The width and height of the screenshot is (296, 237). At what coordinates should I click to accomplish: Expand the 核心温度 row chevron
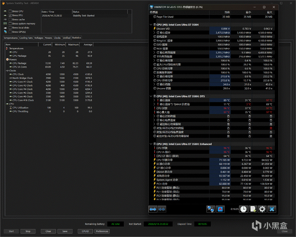pyautogui.click(x=154, y=100)
